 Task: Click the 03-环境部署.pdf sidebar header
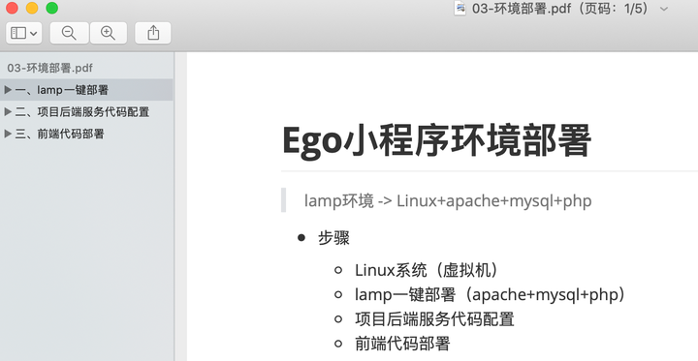pyautogui.click(x=49, y=68)
